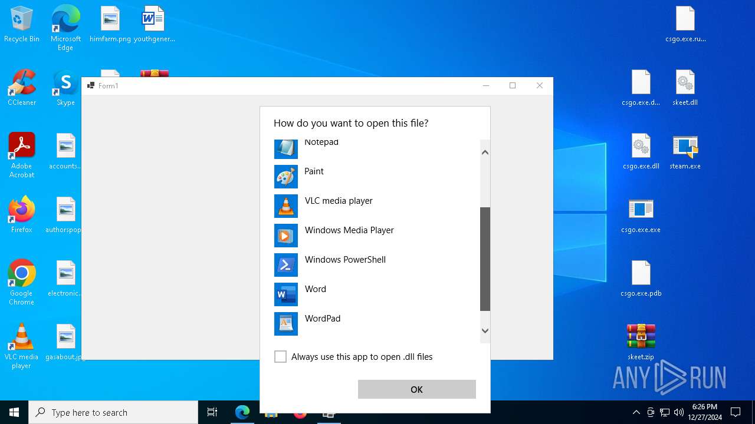This screenshot has width=755, height=424.
Task: Select Adobe Acrobat desktop shortcut
Action: point(22,155)
